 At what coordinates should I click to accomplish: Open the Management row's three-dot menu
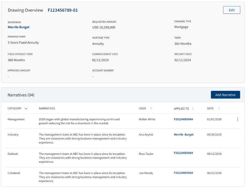[x=237, y=119]
